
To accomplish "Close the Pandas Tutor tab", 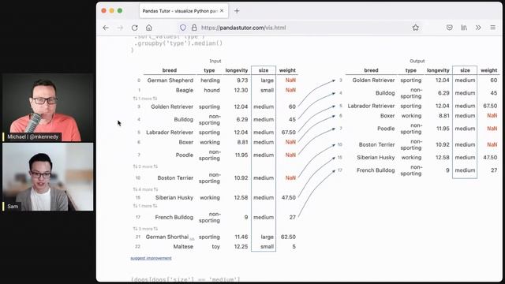I will click(x=222, y=10).
